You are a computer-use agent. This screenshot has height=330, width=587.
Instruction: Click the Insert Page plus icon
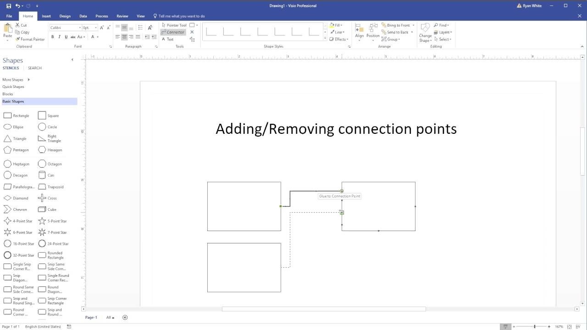click(125, 317)
